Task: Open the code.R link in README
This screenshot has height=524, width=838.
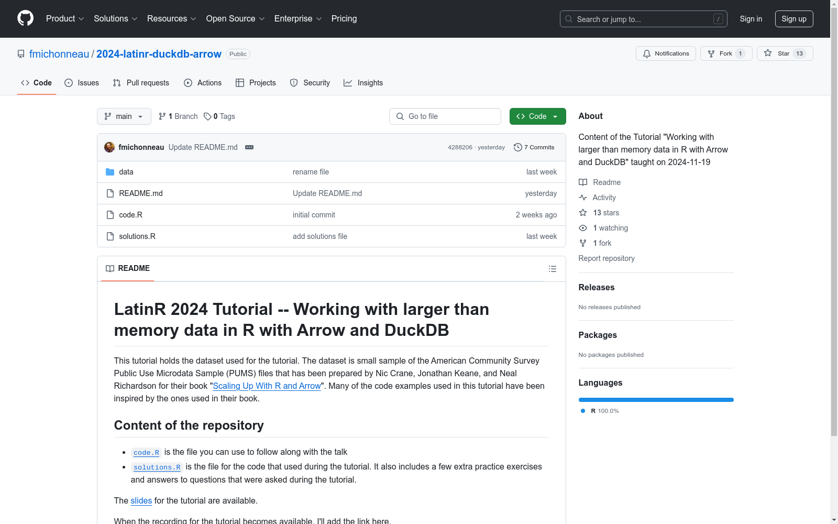Action: click(x=146, y=452)
